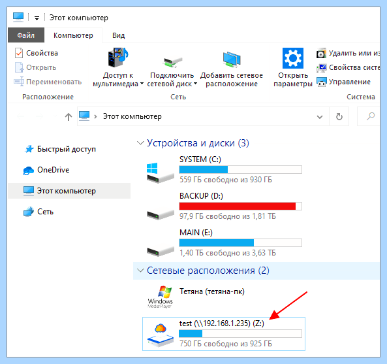Click the Этот компьютер address path text

point(132,116)
